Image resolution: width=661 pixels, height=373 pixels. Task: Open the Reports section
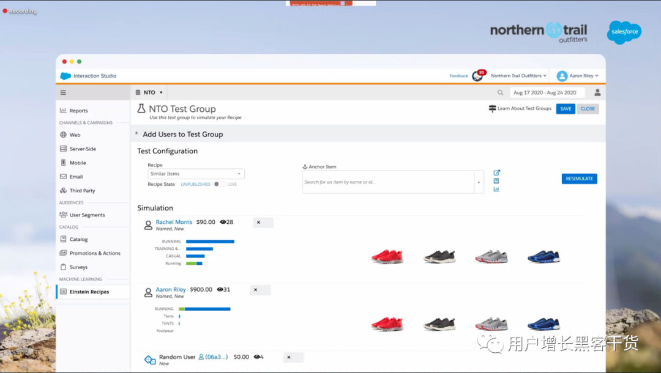click(x=78, y=111)
